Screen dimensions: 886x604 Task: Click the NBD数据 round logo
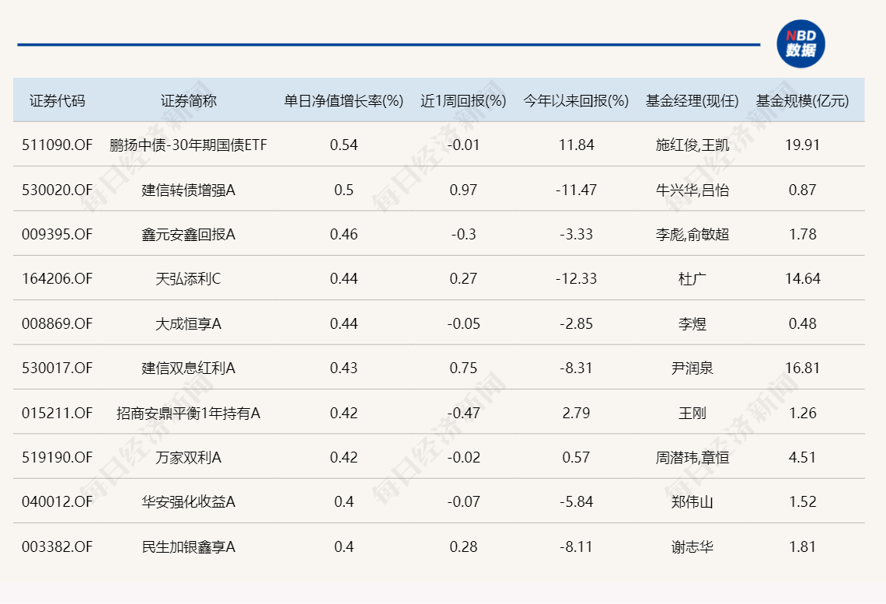pos(801,44)
